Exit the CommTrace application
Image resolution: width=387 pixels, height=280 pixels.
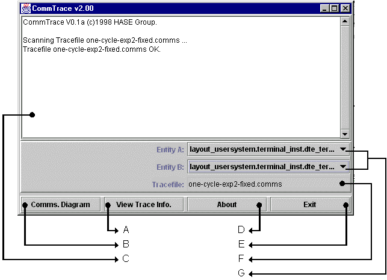(x=309, y=205)
